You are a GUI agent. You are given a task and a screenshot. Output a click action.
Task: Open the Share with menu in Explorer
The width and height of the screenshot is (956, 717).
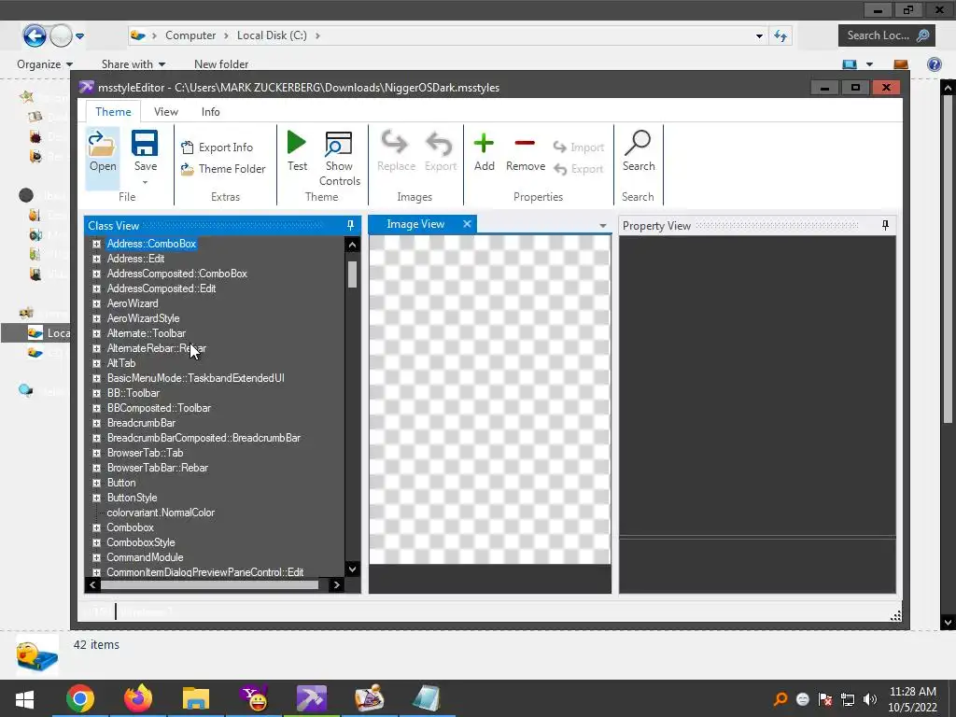tap(133, 64)
